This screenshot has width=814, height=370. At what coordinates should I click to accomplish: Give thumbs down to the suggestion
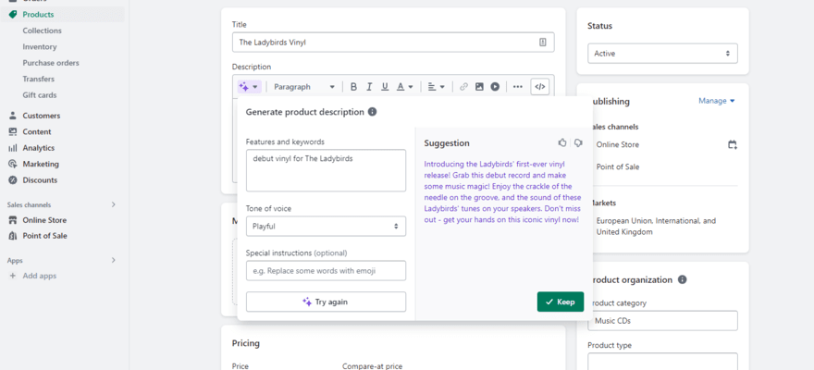coord(578,142)
